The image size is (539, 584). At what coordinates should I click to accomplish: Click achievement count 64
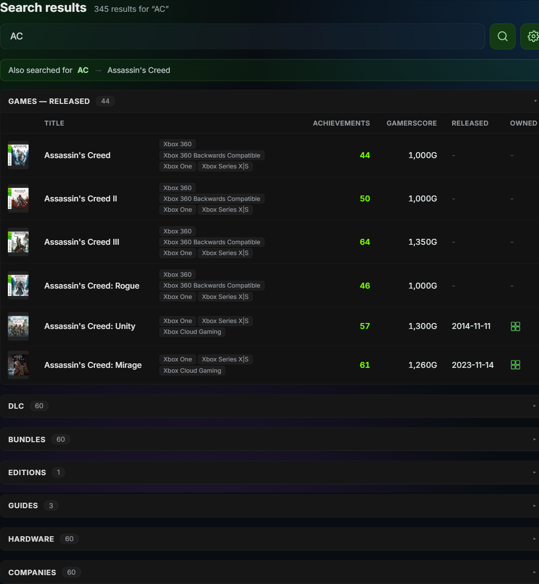point(365,242)
